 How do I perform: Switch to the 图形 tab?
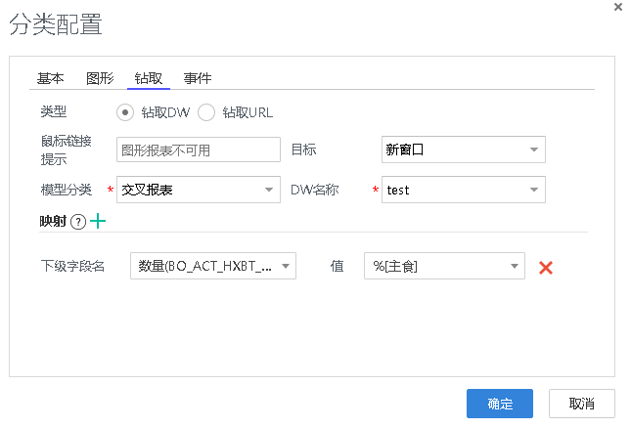100,78
